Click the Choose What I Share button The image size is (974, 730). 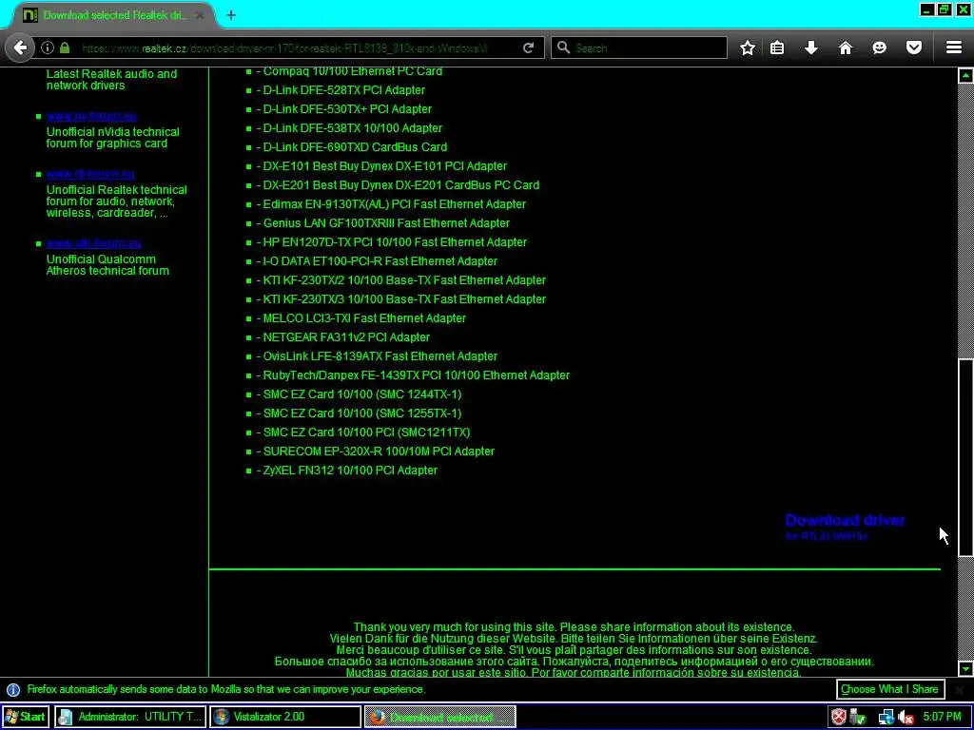point(889,689)
